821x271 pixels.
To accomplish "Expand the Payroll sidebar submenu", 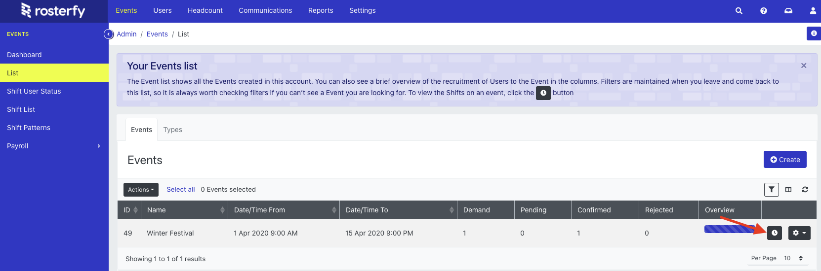I will pyautogui.click(x=99, y=146).
